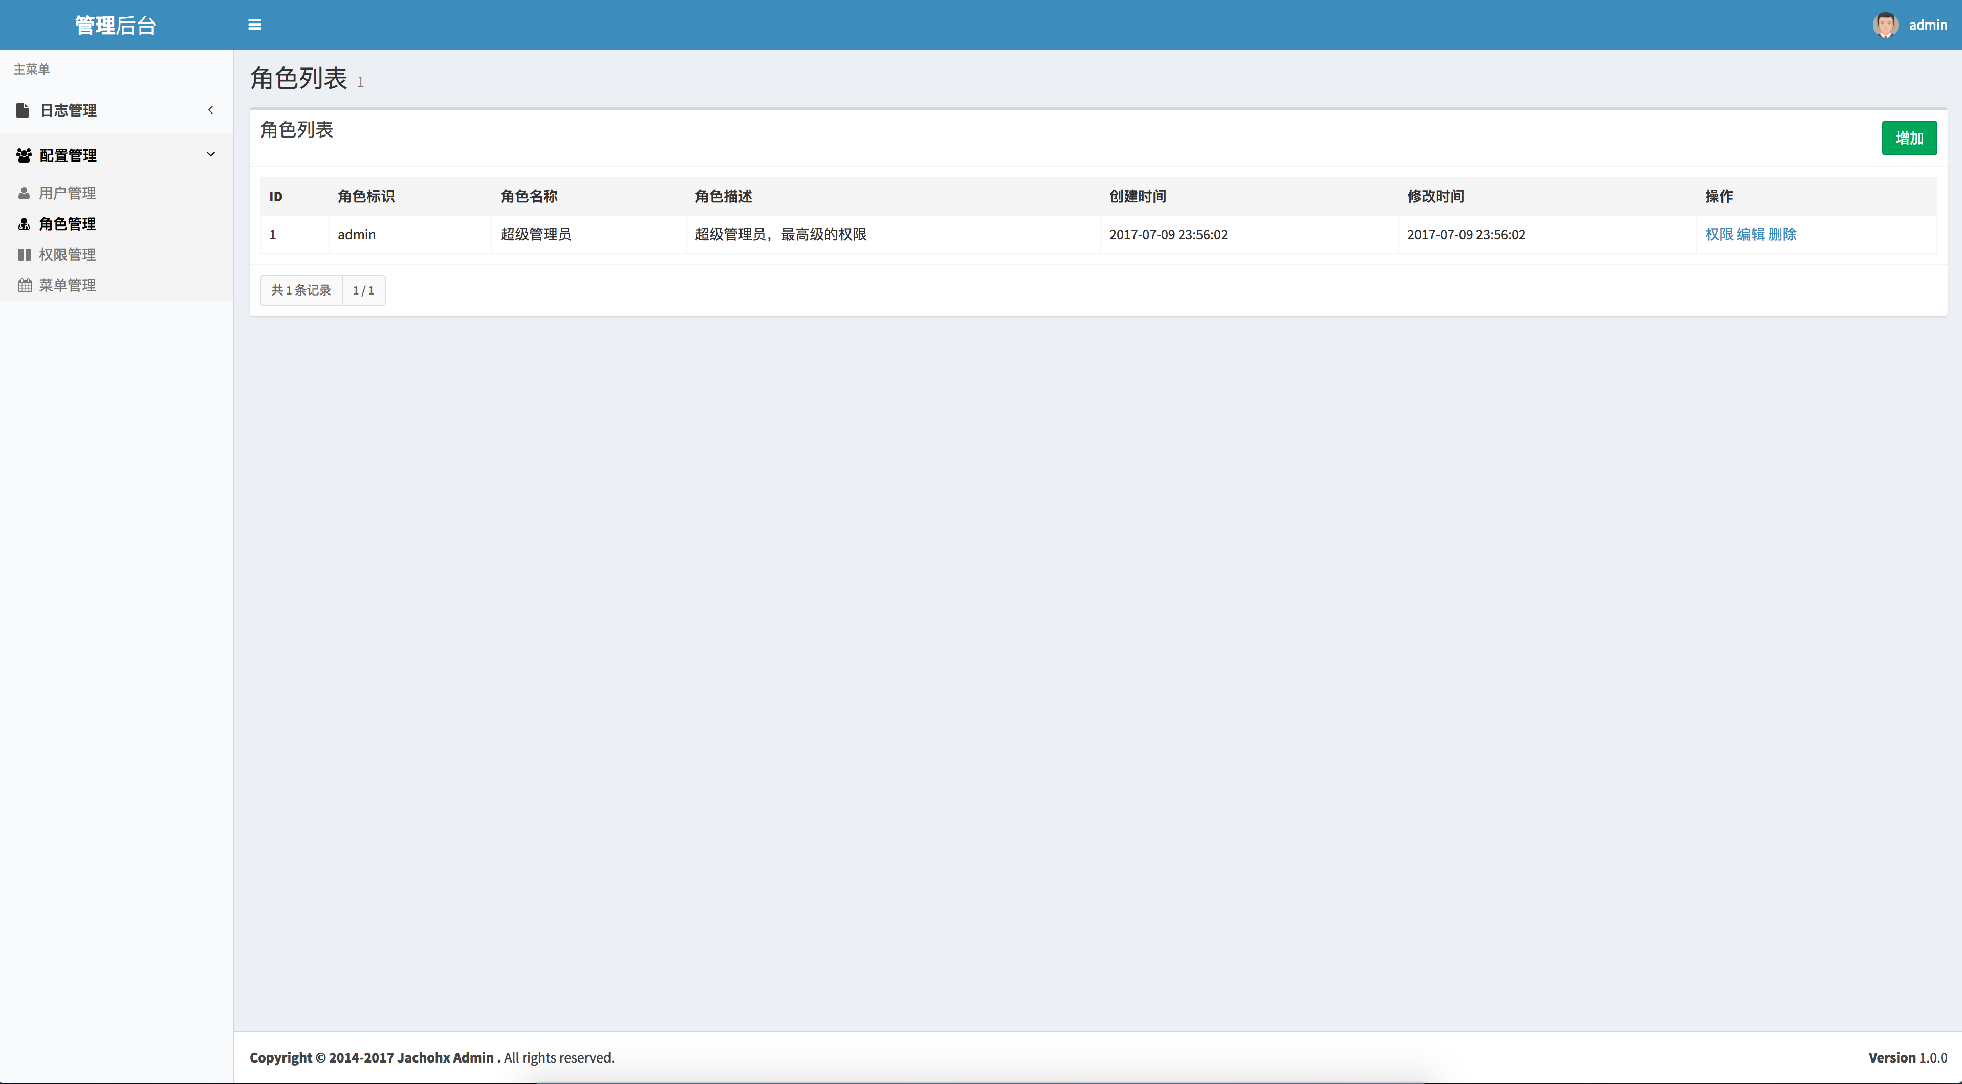The image size is (1962, 1084).
Task: Click the 管理后台 logo title
Action: pyautogui.click(x=116, y=25)
